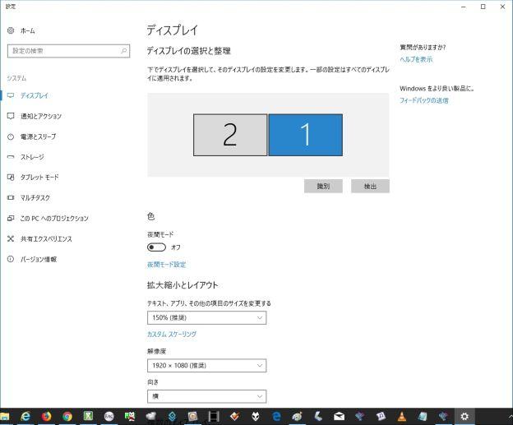Toggle 夜間モード switch on
This screenshot has width=513, height=425.
(156, 247)
